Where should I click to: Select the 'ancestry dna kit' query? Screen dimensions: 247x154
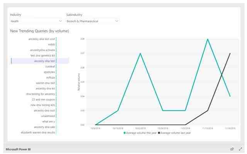[x=46, y=88]
